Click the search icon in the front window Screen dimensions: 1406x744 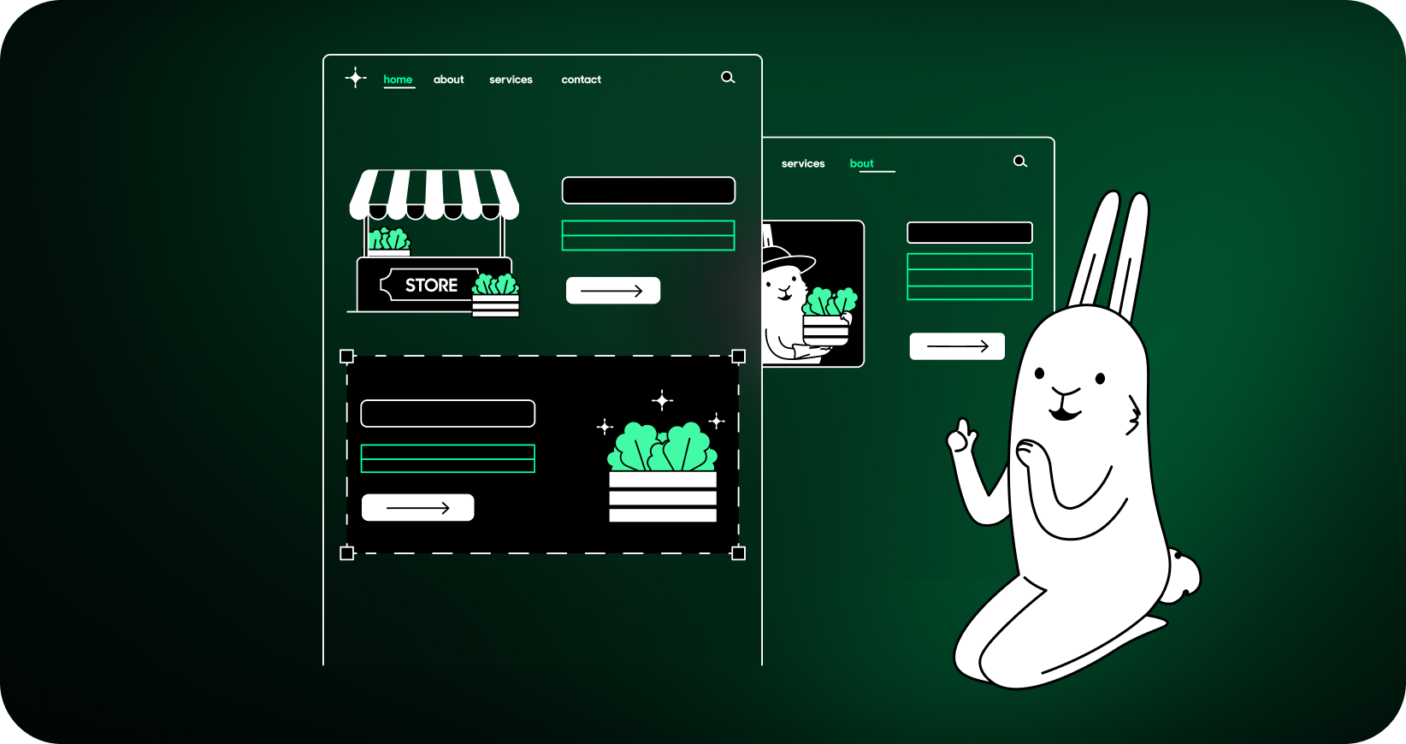728,78
